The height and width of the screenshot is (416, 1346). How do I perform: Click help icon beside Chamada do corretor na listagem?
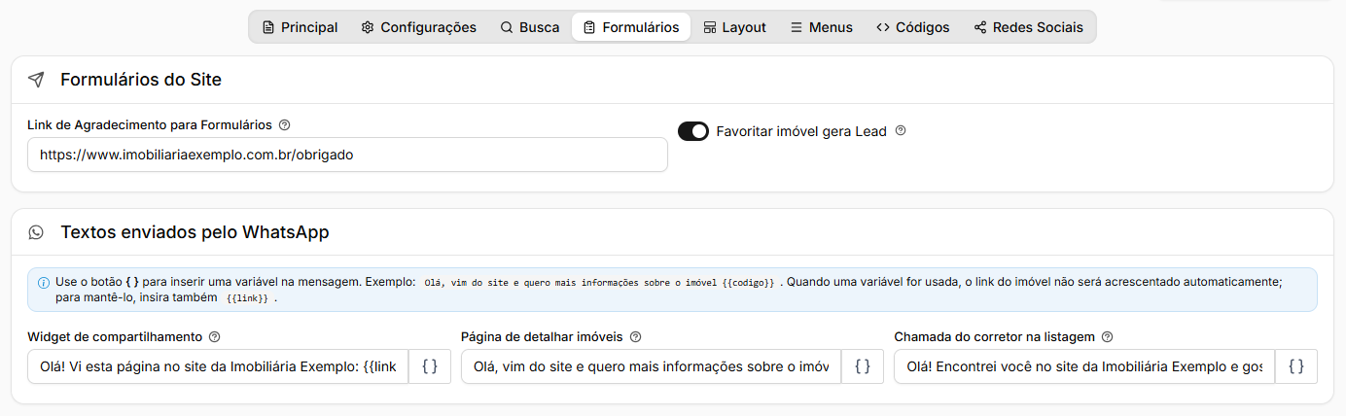(x=1107, y=337)
